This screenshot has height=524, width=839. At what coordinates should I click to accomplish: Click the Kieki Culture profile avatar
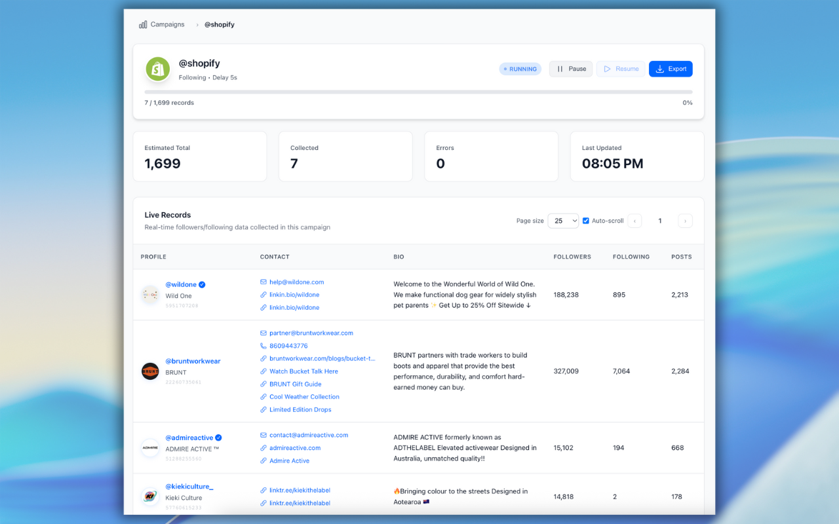(150, 496)
